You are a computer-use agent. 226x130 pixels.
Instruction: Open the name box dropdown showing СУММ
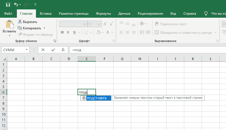click(27, 50)
